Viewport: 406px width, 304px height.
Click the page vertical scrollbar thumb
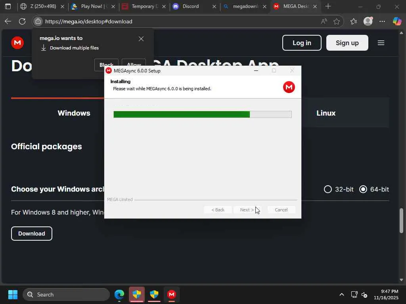(x=401, y=220)
